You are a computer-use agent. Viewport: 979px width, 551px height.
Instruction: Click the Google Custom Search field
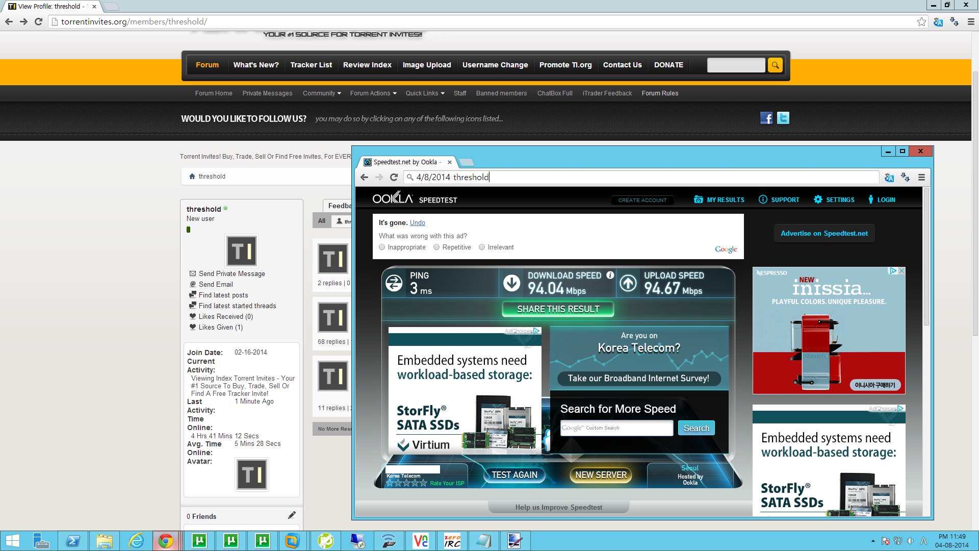click(x=616, y=428)
